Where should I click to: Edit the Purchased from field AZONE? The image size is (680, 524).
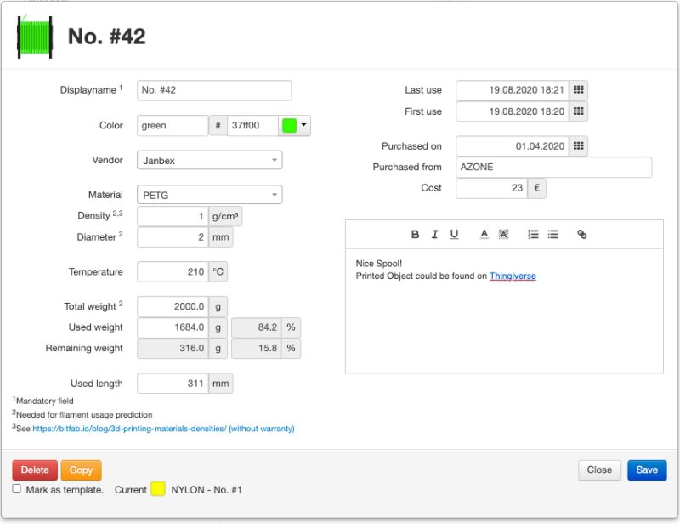[x=554, y=167]
